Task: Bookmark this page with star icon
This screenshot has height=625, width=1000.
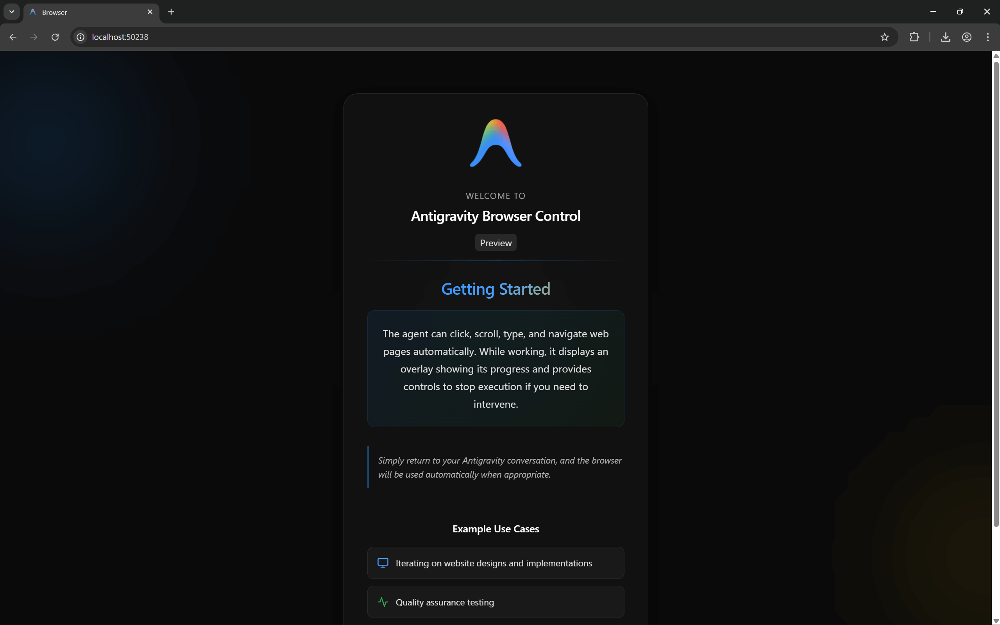Action: [x=884, y=37]
